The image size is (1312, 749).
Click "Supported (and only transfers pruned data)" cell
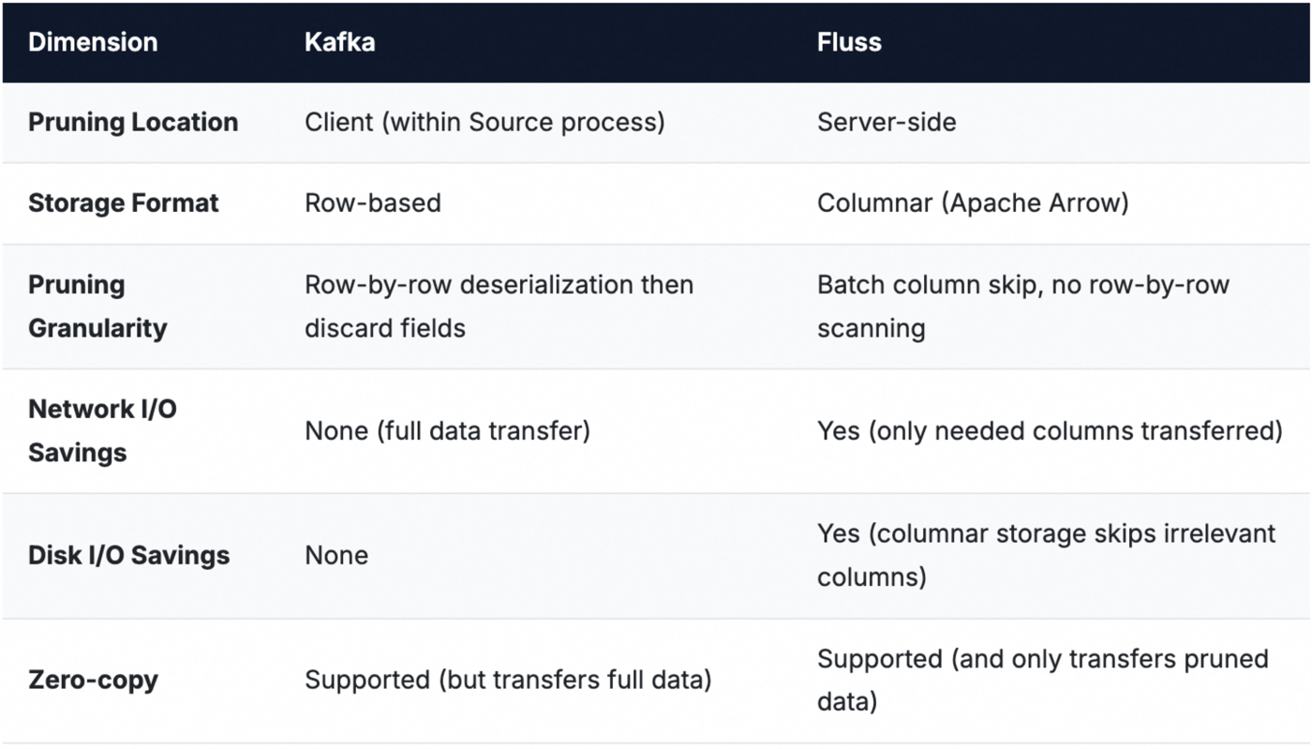(x=1042, y=680)
